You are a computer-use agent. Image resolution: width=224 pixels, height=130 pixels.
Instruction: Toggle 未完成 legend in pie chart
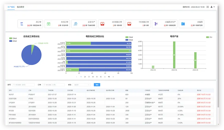13,41
